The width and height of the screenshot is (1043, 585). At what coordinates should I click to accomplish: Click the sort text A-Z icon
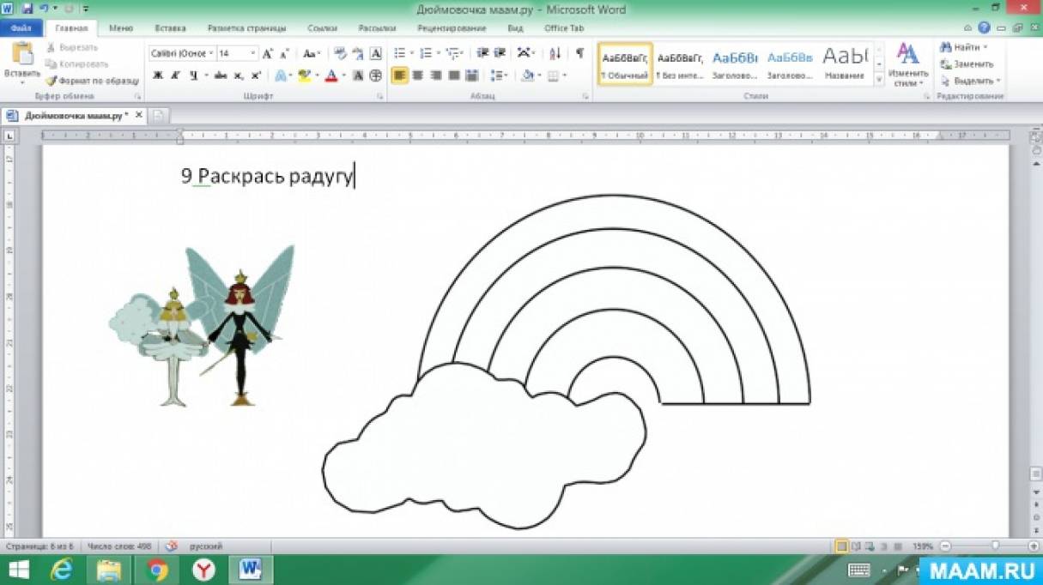tap(555, 53)
